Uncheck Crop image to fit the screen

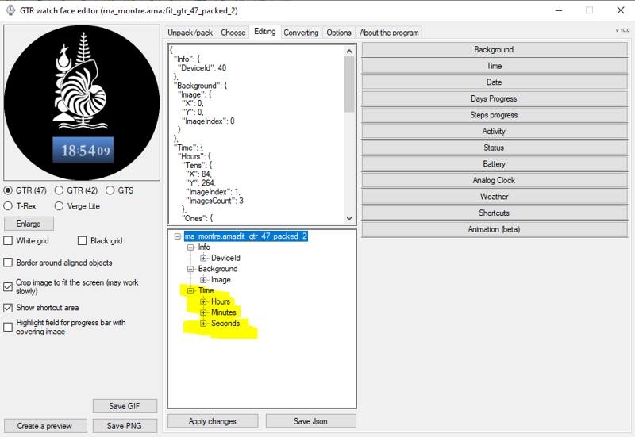[x=8, y=287]
